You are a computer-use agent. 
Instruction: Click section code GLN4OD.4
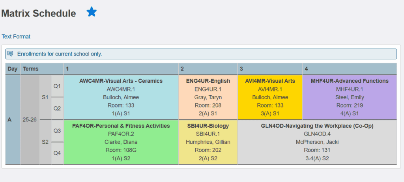point(317,134)
